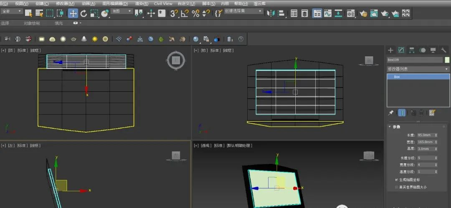451x208 pixels.
Task: Open the Civil View menu
Action: [163, 3]
